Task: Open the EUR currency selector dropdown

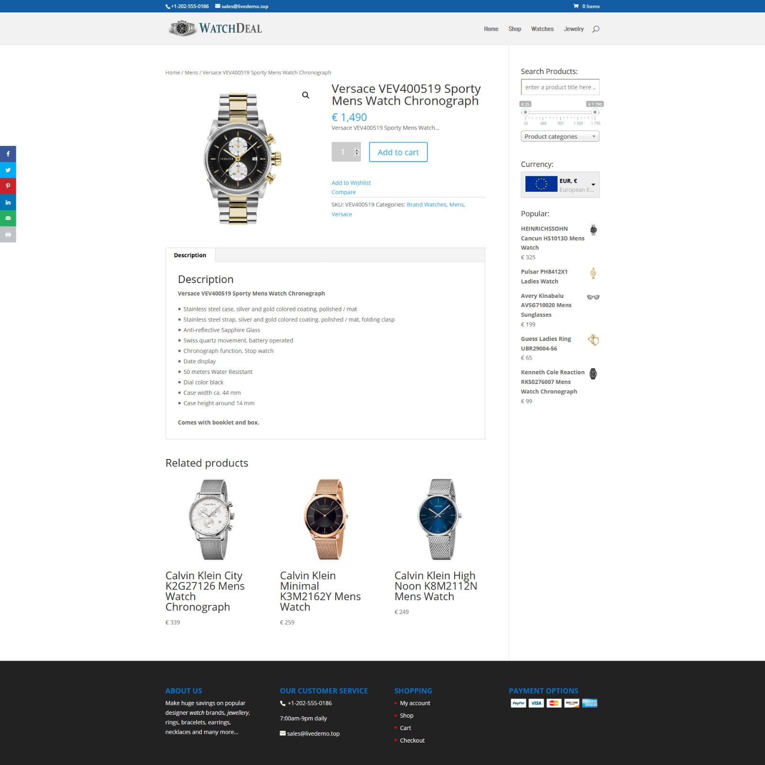Action: [560, 185]
